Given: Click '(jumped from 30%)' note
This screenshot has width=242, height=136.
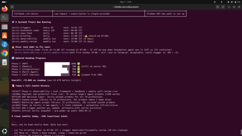Looking at the screenshot, I should tap(92, 75).
